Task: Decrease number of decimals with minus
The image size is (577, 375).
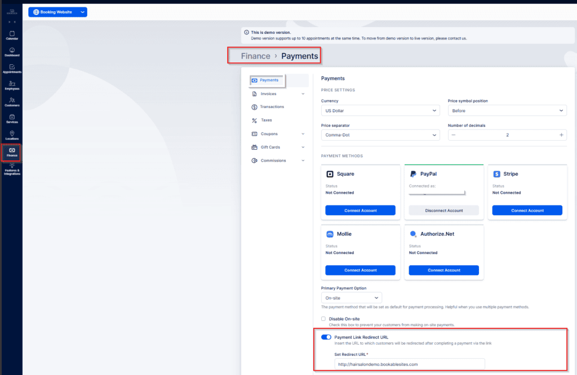Action: pyautogui.click(x=454, y=135)
